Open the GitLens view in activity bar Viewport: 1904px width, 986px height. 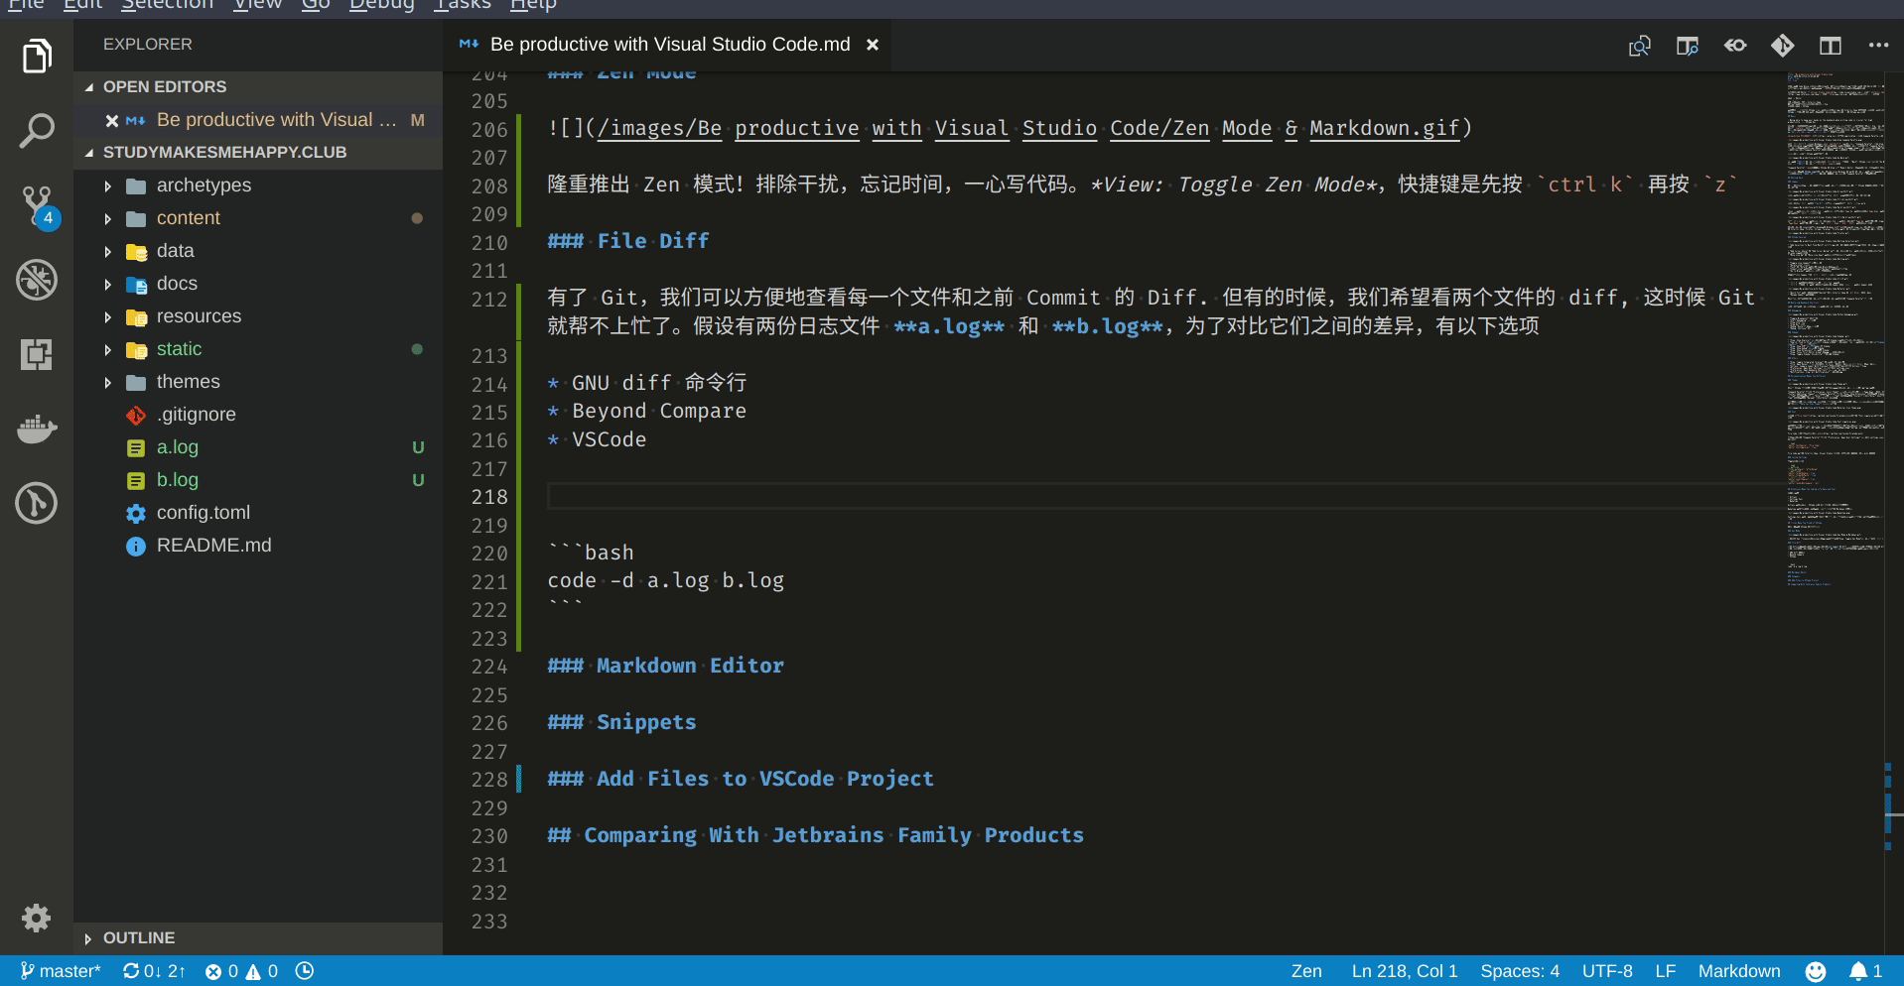(37, 503)
